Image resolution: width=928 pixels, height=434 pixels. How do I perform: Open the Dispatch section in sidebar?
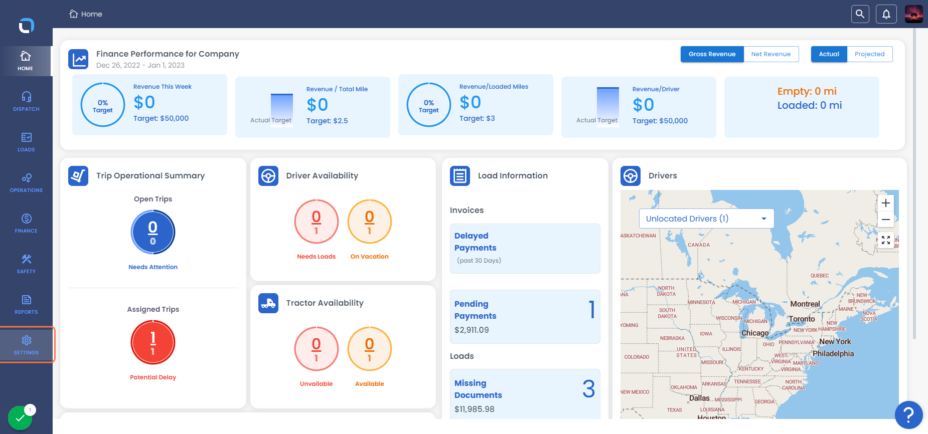[26, 101]
